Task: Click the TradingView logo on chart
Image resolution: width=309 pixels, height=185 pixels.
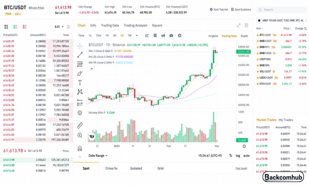Action: [x=92, y=137]
